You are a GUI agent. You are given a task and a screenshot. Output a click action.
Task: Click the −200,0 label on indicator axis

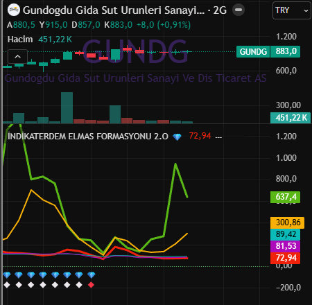(288, 288)
